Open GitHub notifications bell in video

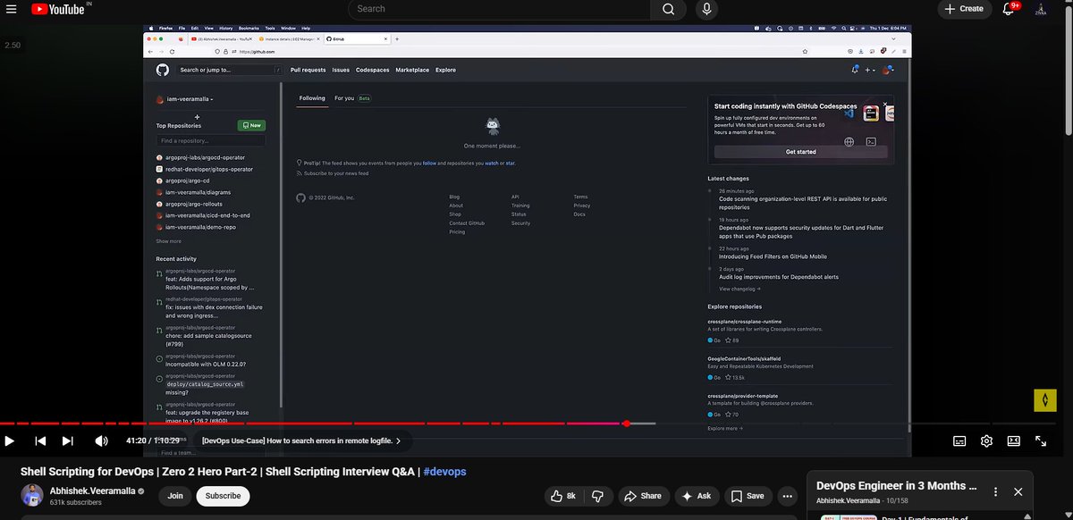click(x=855, y=70)
